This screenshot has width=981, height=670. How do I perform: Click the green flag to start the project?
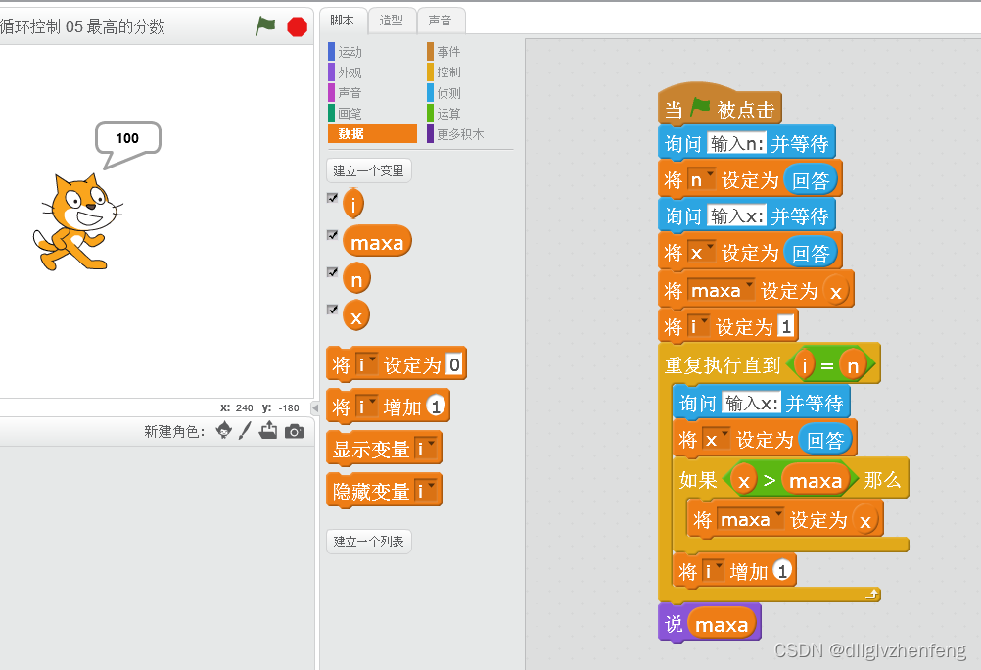click(x=265, y=25)
